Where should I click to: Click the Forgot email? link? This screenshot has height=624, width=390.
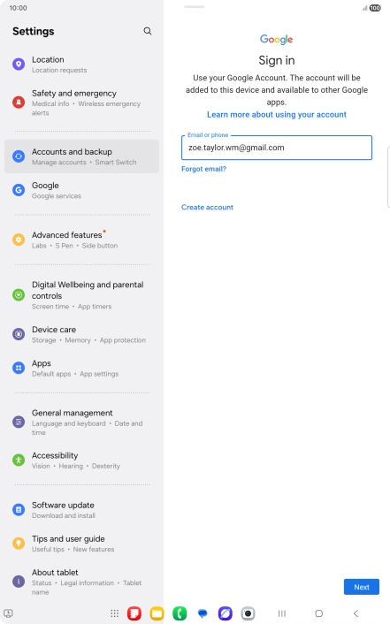(203, 169)
